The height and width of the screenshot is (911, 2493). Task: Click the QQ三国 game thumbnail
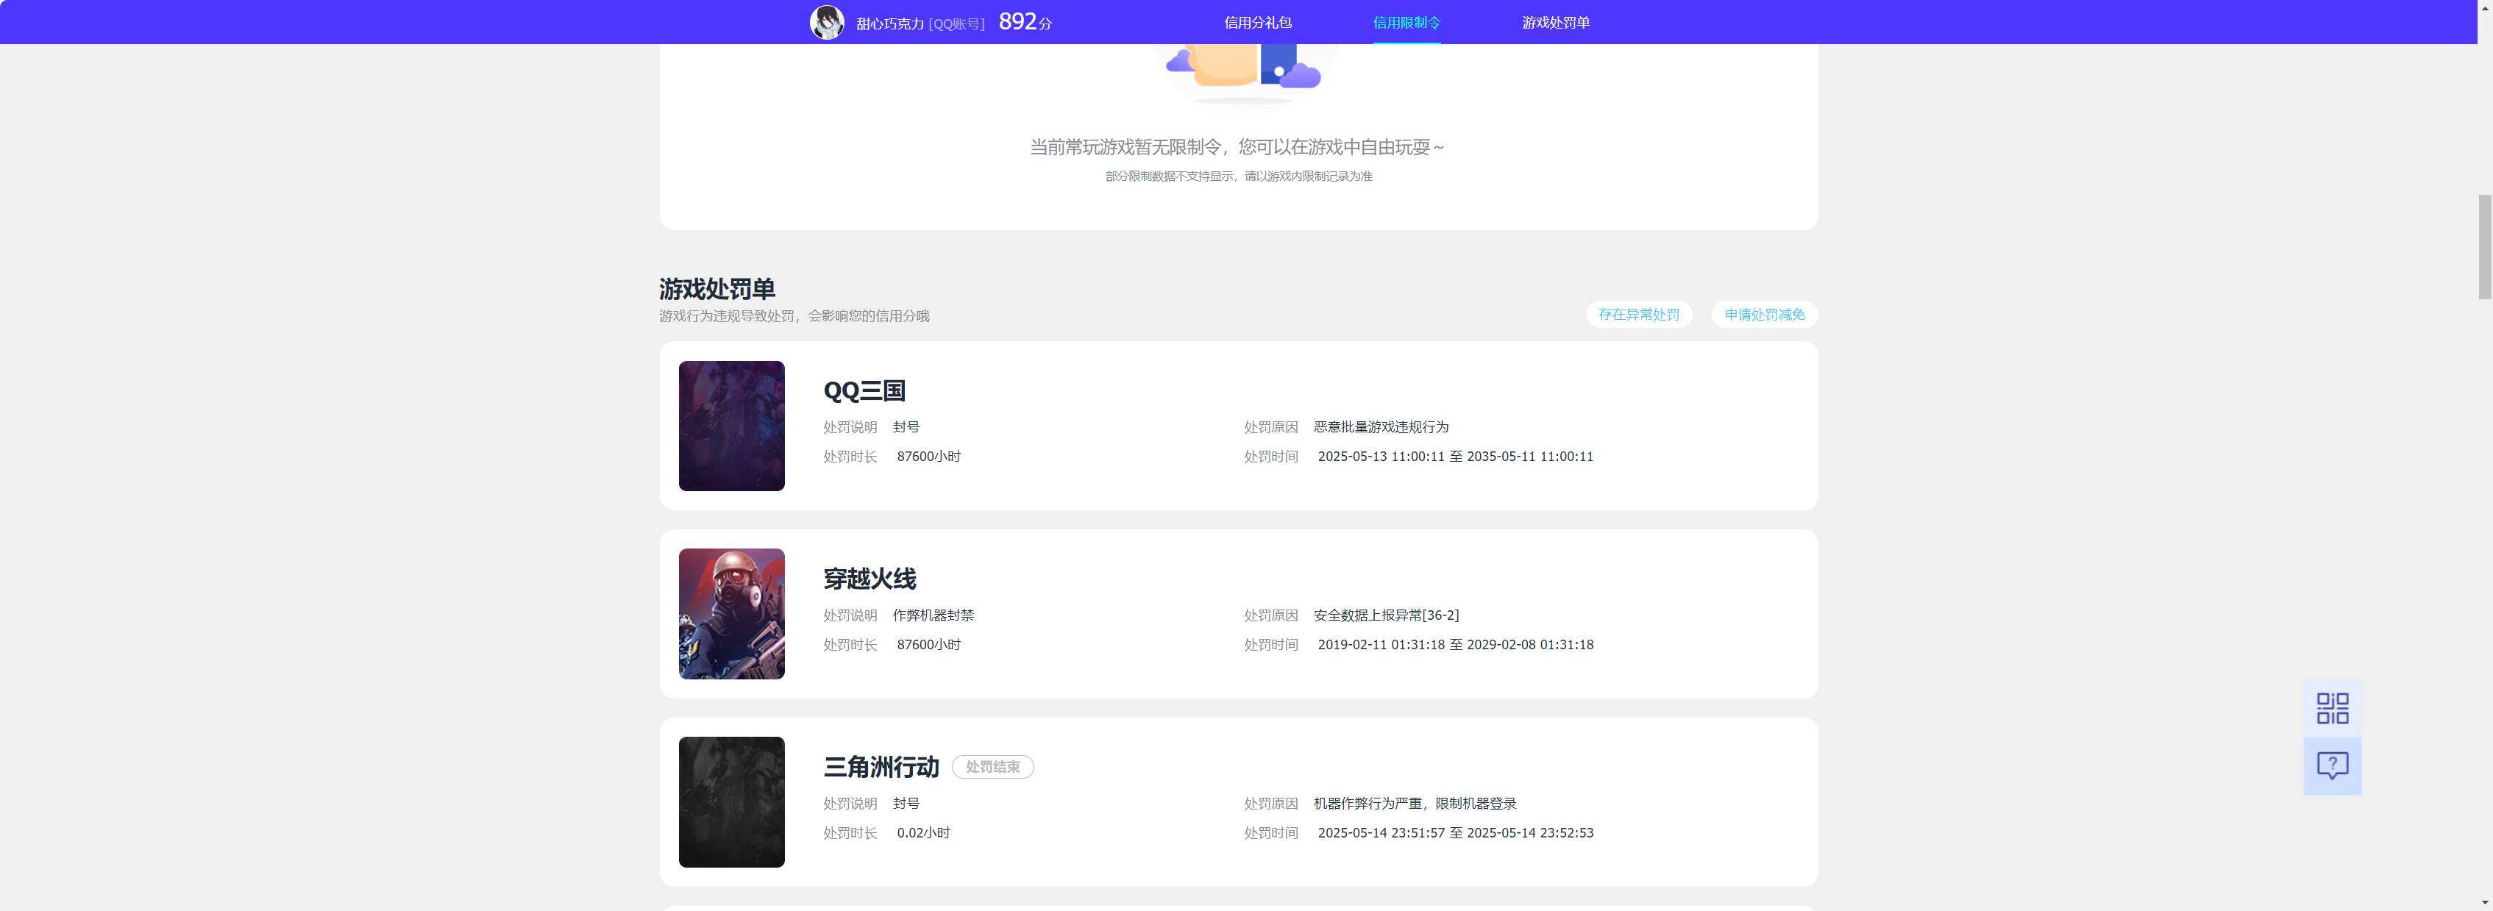[x=732, y=426]
